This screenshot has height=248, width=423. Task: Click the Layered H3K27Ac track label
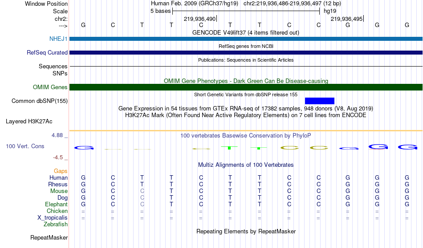pos(29,121)
